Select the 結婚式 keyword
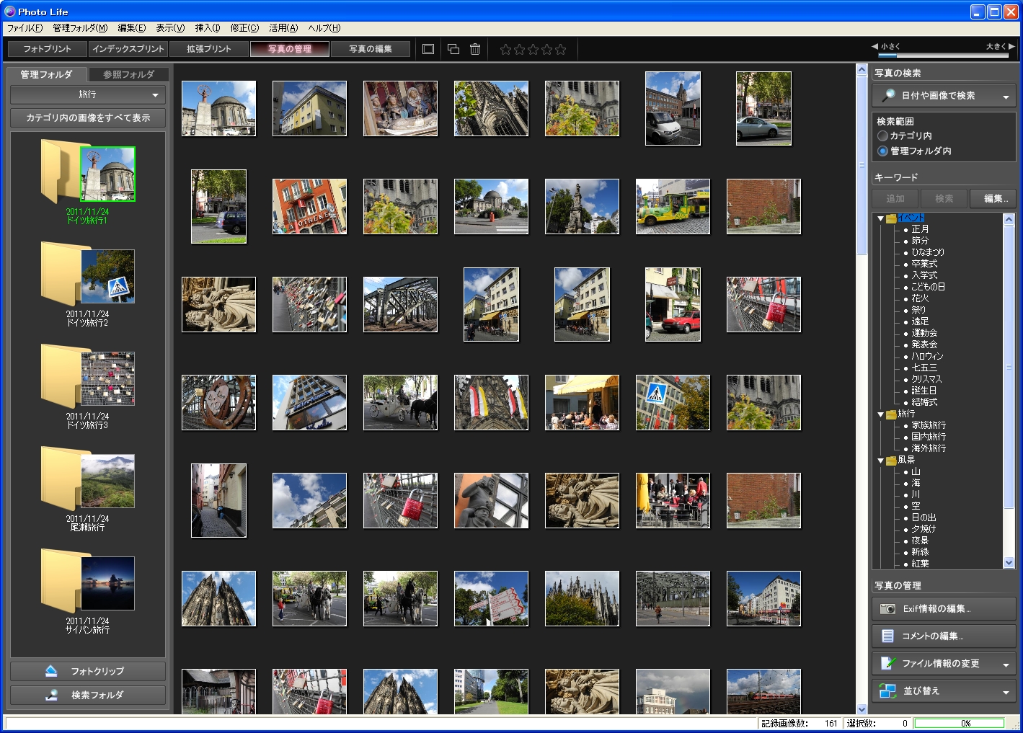This screenshot has height=733, width=1023. 924,402
